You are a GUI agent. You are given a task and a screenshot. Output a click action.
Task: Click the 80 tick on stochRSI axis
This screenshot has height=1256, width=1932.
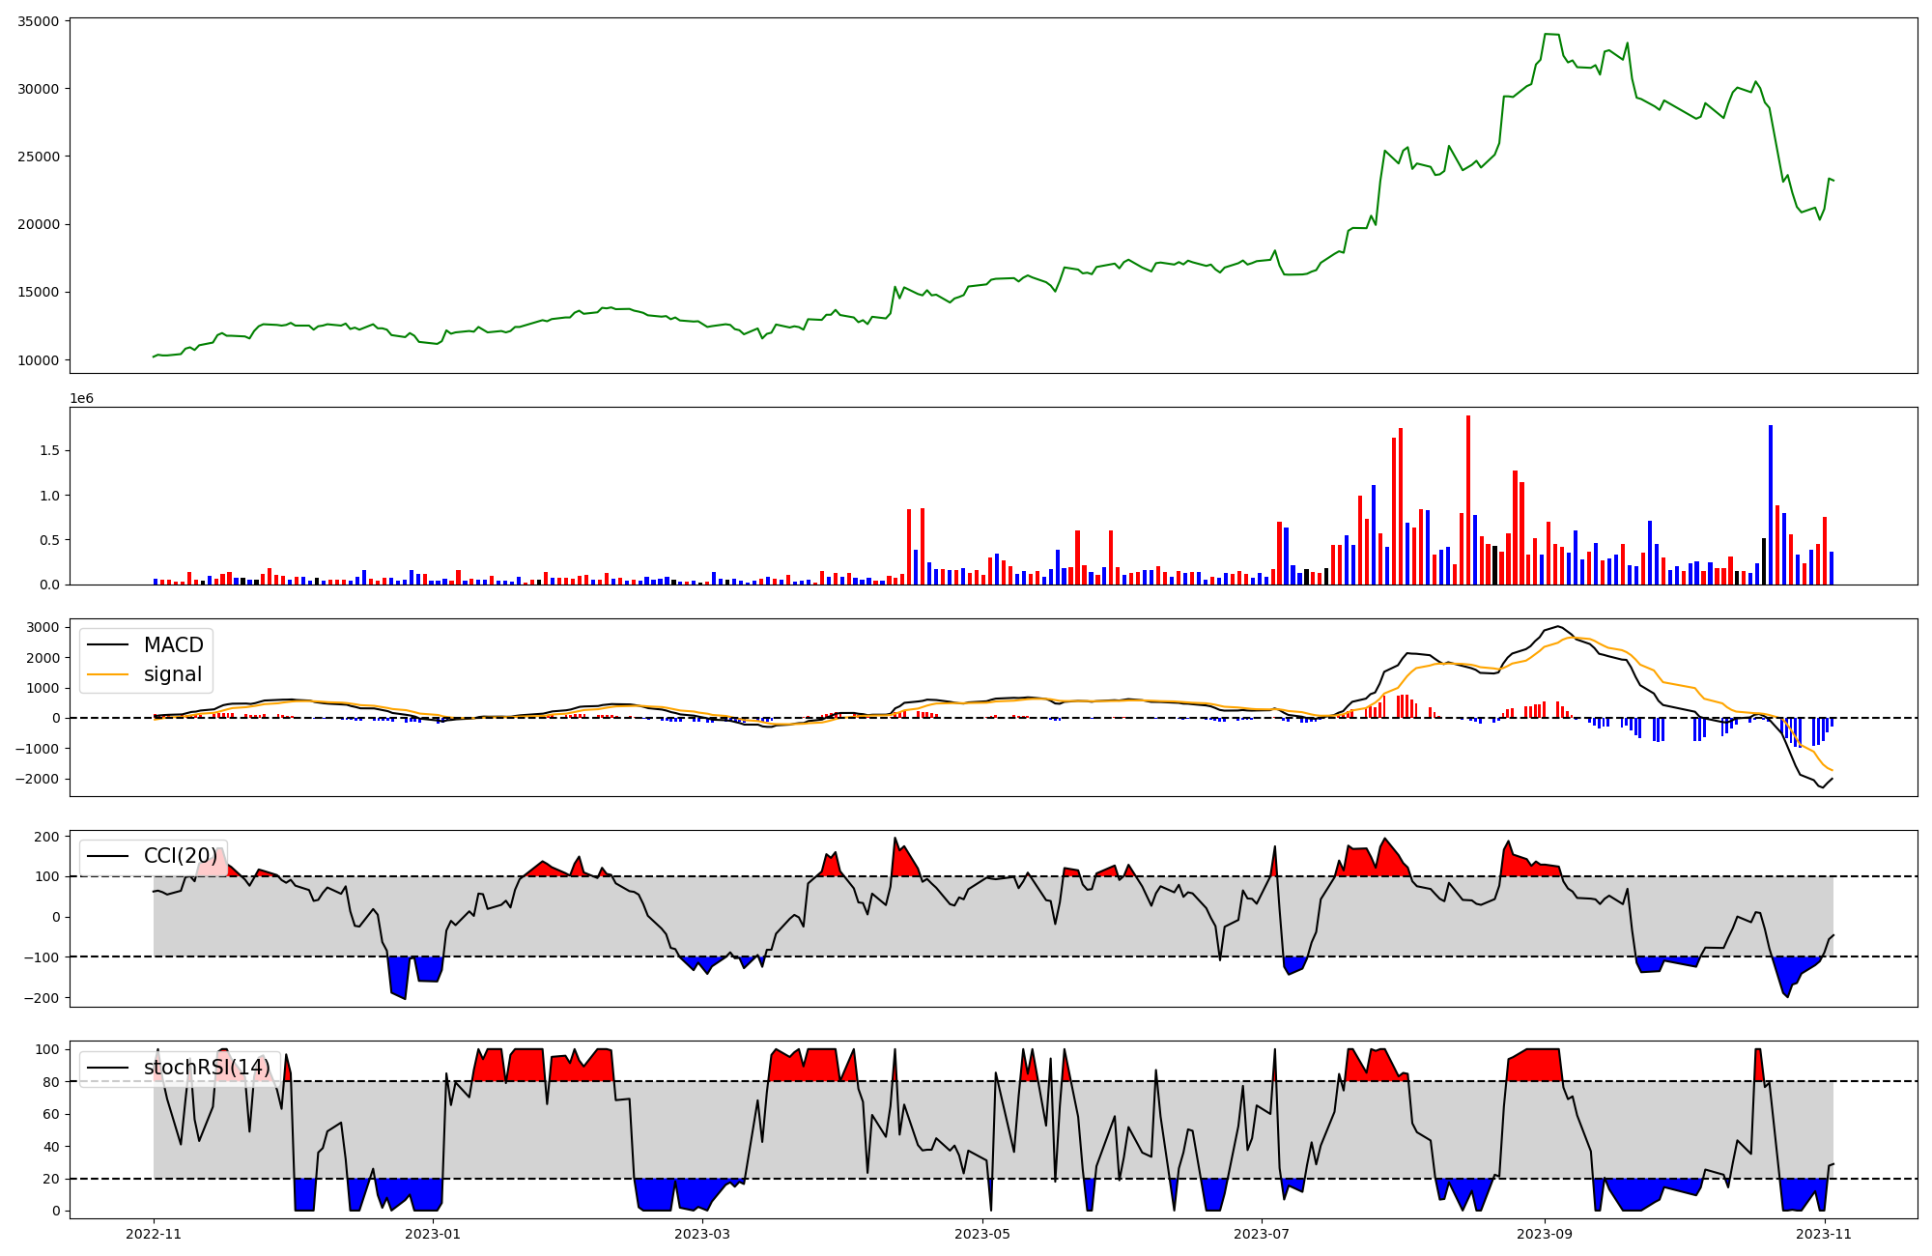pyautogui.click(x=50, y=1082)
